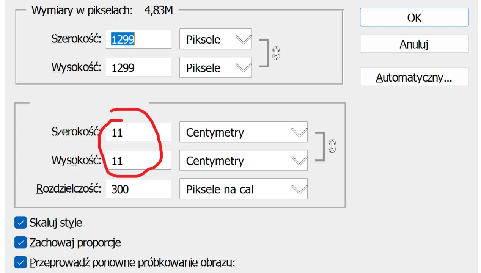Open Centymetry dropdown for document Szerokość
Viewport: 481px width, 273px height.
click(244, 132)
